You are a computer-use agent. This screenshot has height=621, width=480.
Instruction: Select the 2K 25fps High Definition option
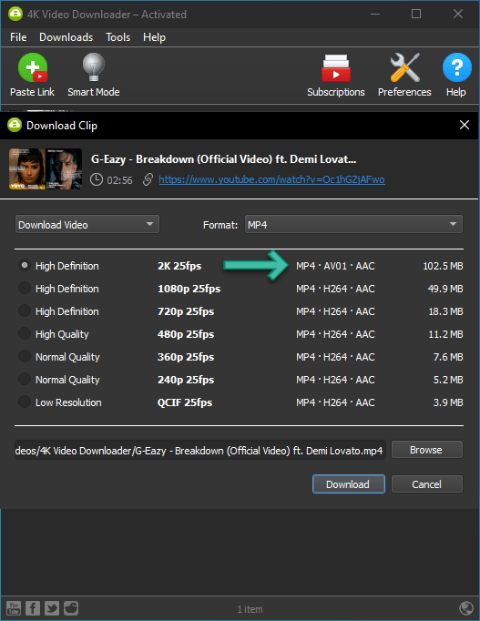(25, 265)
